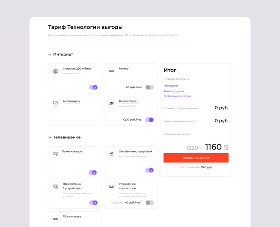The width and height of the screenshot is (280, 227).
Task: Click the globe icon for Скорость 200 Мбит/с
Action: click(56, 71)
